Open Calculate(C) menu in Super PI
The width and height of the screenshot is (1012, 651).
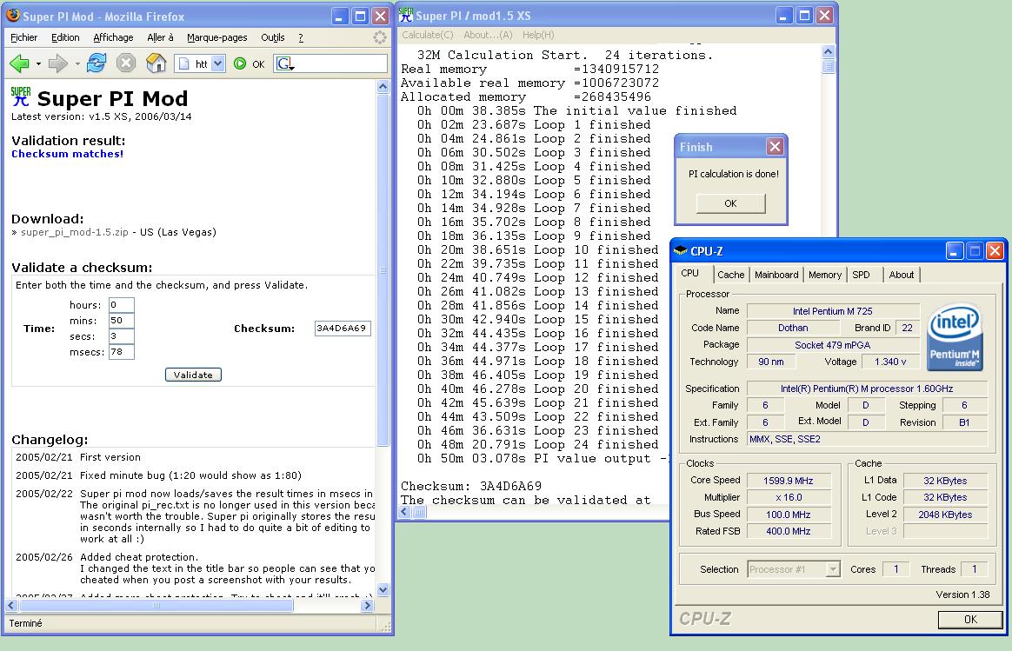click(x=427, y=35)
